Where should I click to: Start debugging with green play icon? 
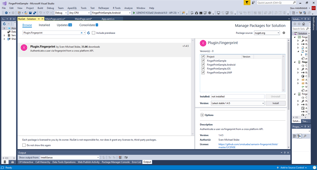134,13
